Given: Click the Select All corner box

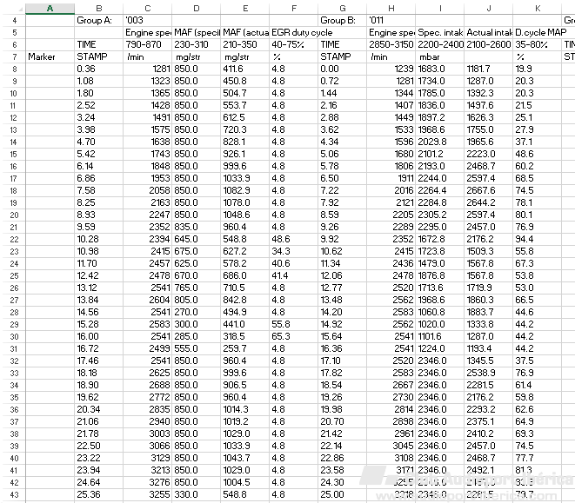Looking at the screenshot, I should pyautogui.click(x=12, y=7).
